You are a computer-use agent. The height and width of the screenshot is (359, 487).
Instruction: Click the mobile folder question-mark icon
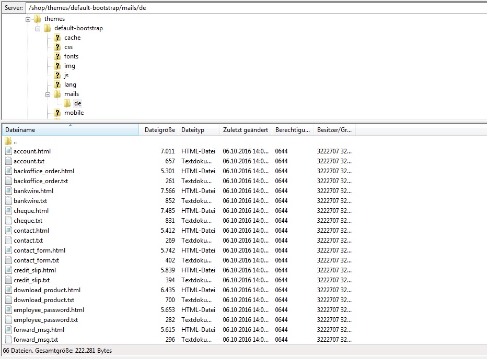tap(57, 113)
